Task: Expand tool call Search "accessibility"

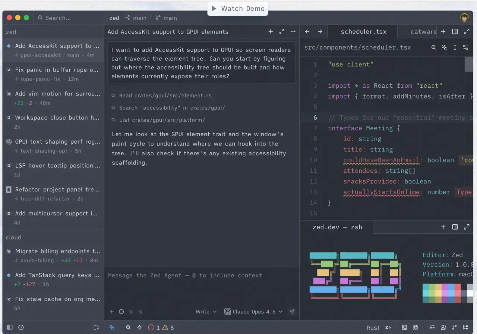Action: pos(168,108)
